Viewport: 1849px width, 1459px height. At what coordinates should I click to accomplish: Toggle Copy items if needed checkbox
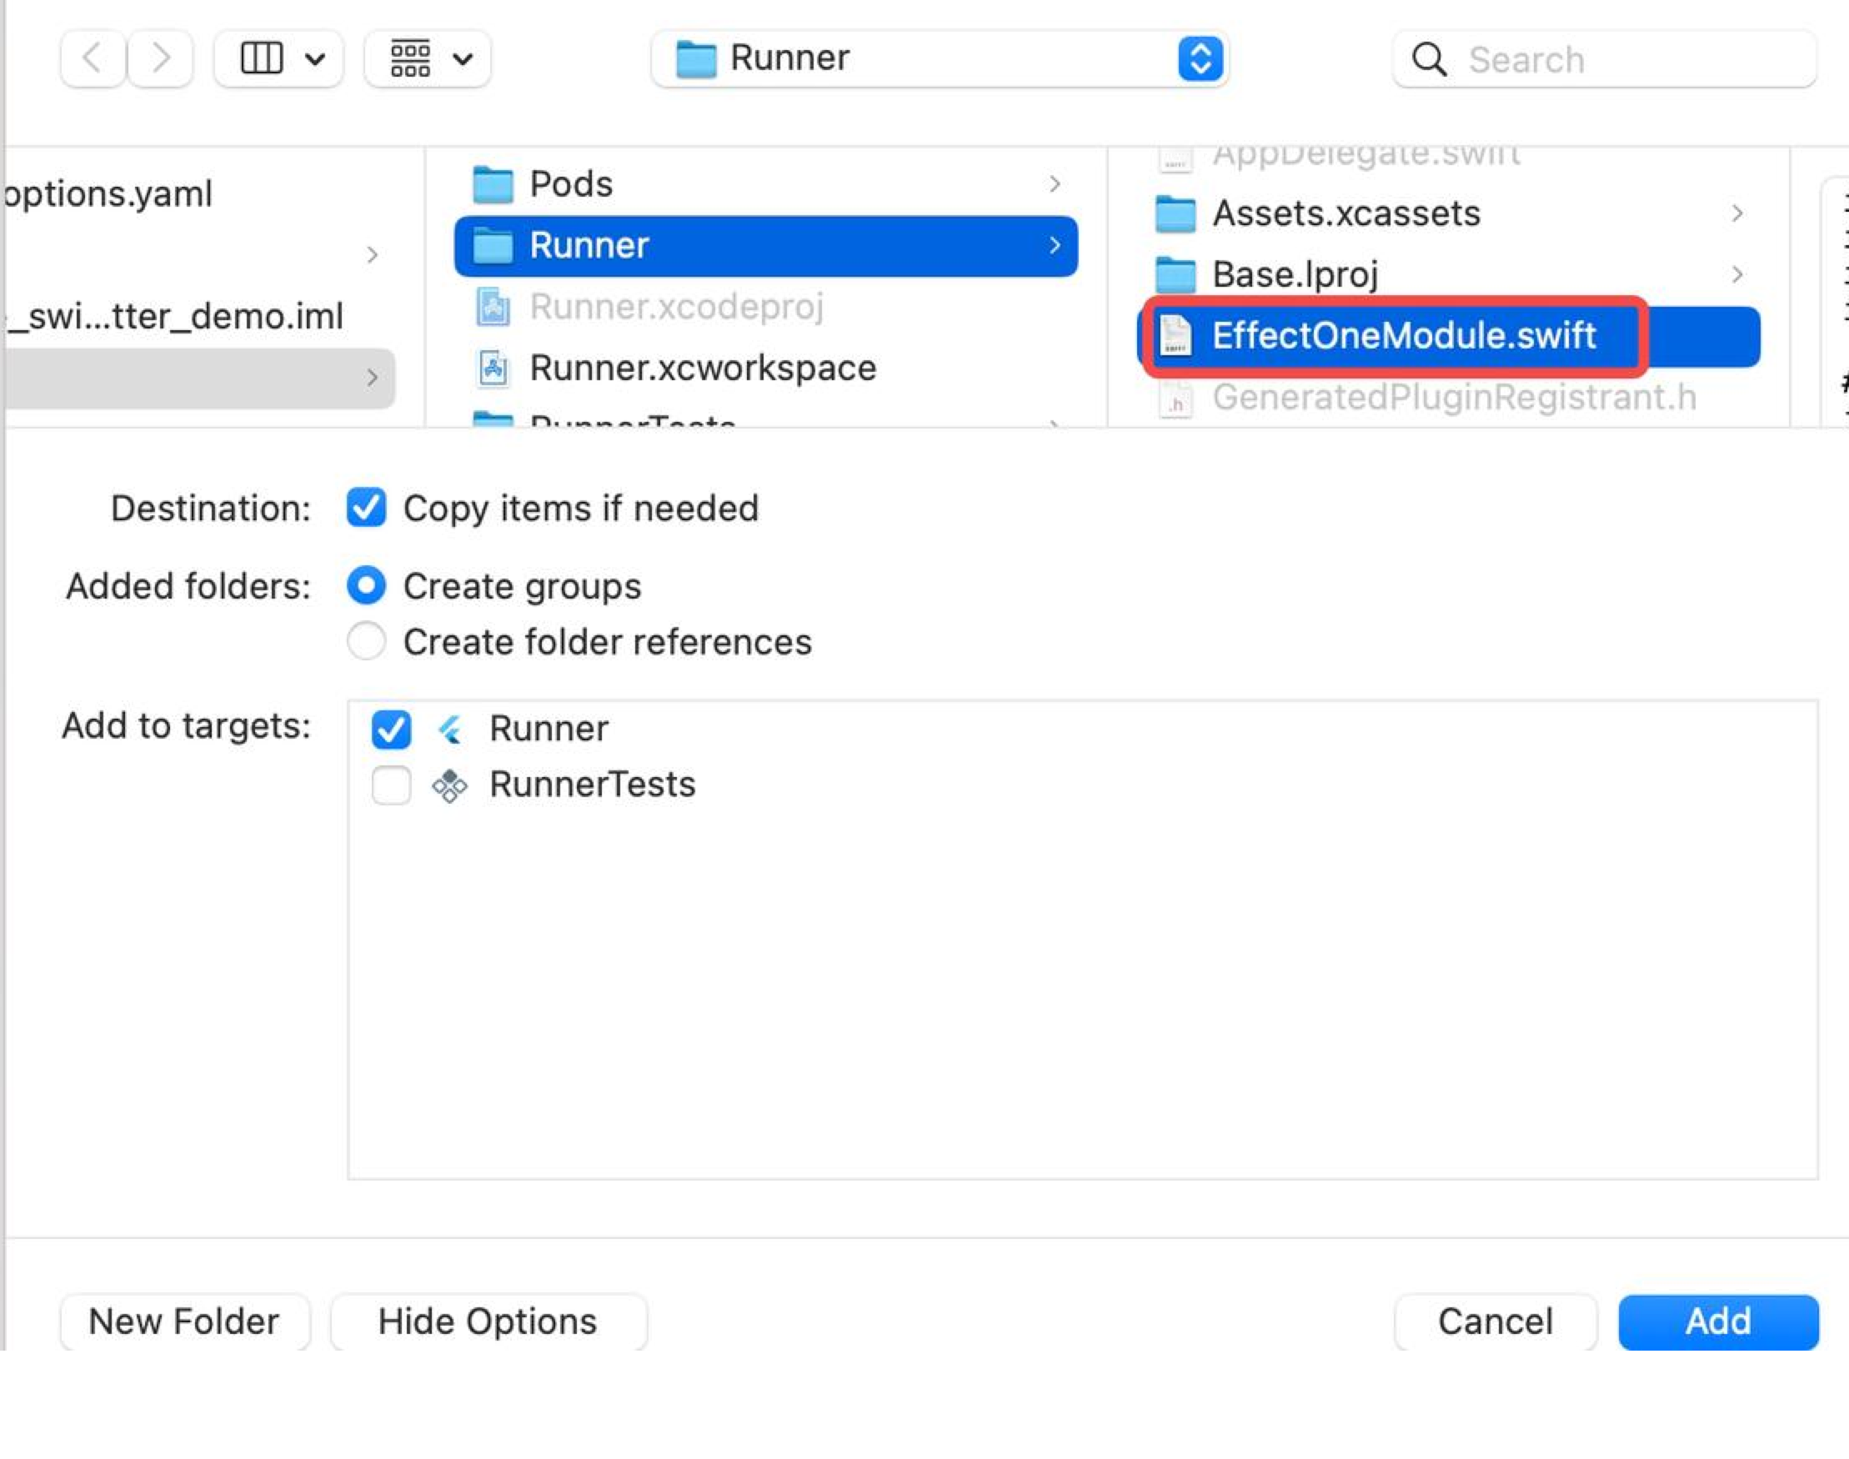tap(367, 509)
